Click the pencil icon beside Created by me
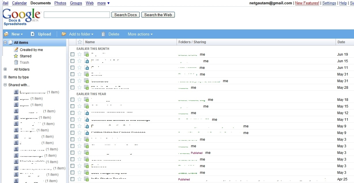Image resolution: width=354 pixels, height=183 pixels. pos(16,50)
